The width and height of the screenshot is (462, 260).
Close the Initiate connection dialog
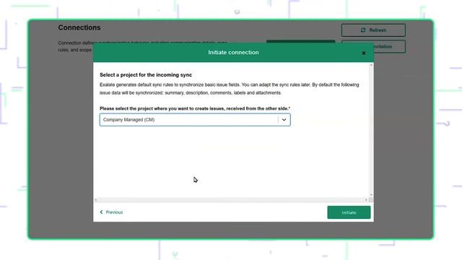click(x=364, y=53)
